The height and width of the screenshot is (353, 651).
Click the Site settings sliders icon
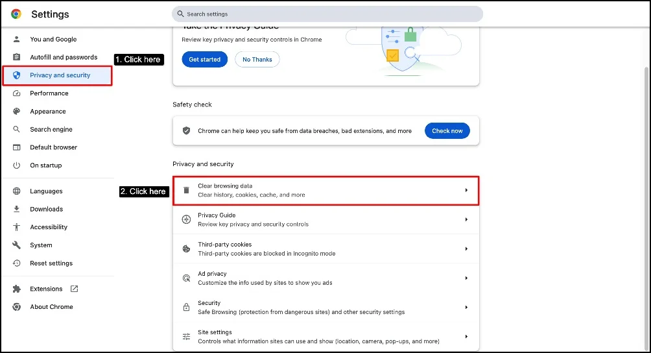186,336
